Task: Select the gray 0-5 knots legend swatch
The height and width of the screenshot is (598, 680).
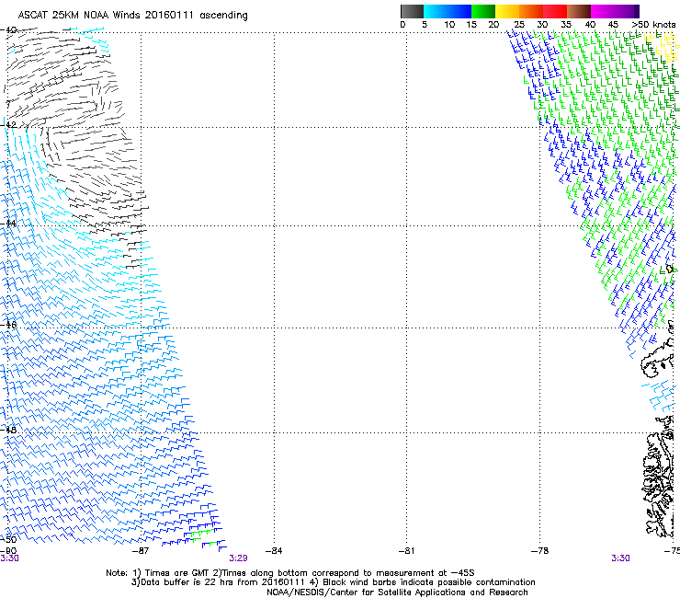Action: point(412,11)
